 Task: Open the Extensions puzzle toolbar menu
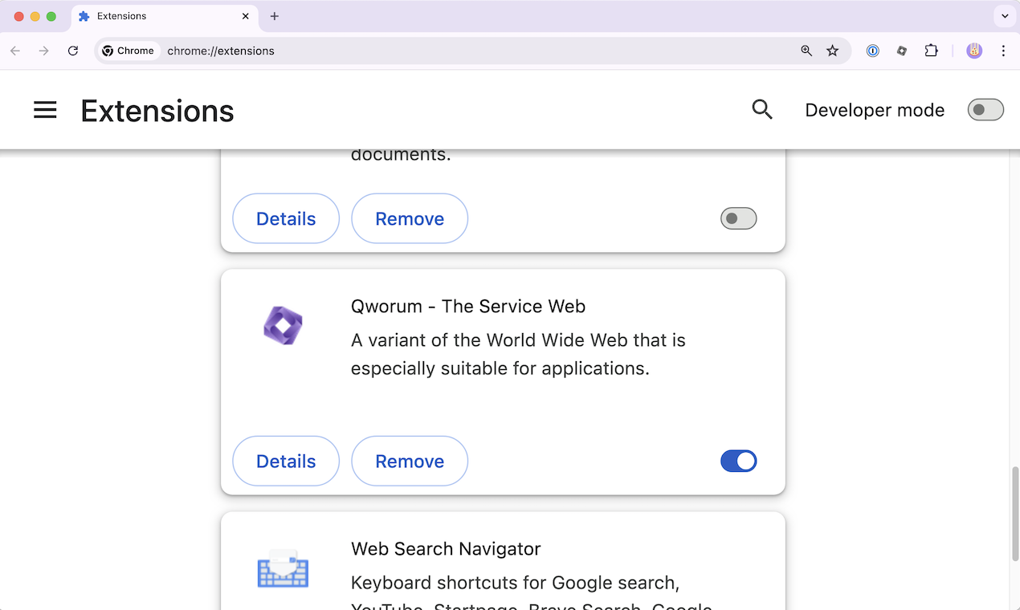pyautogui.click(x=932, y=51)
